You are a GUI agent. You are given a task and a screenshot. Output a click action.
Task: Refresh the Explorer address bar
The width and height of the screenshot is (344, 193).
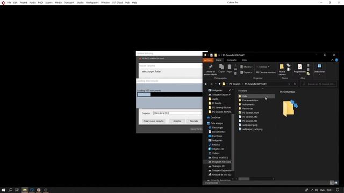(295, 84)
